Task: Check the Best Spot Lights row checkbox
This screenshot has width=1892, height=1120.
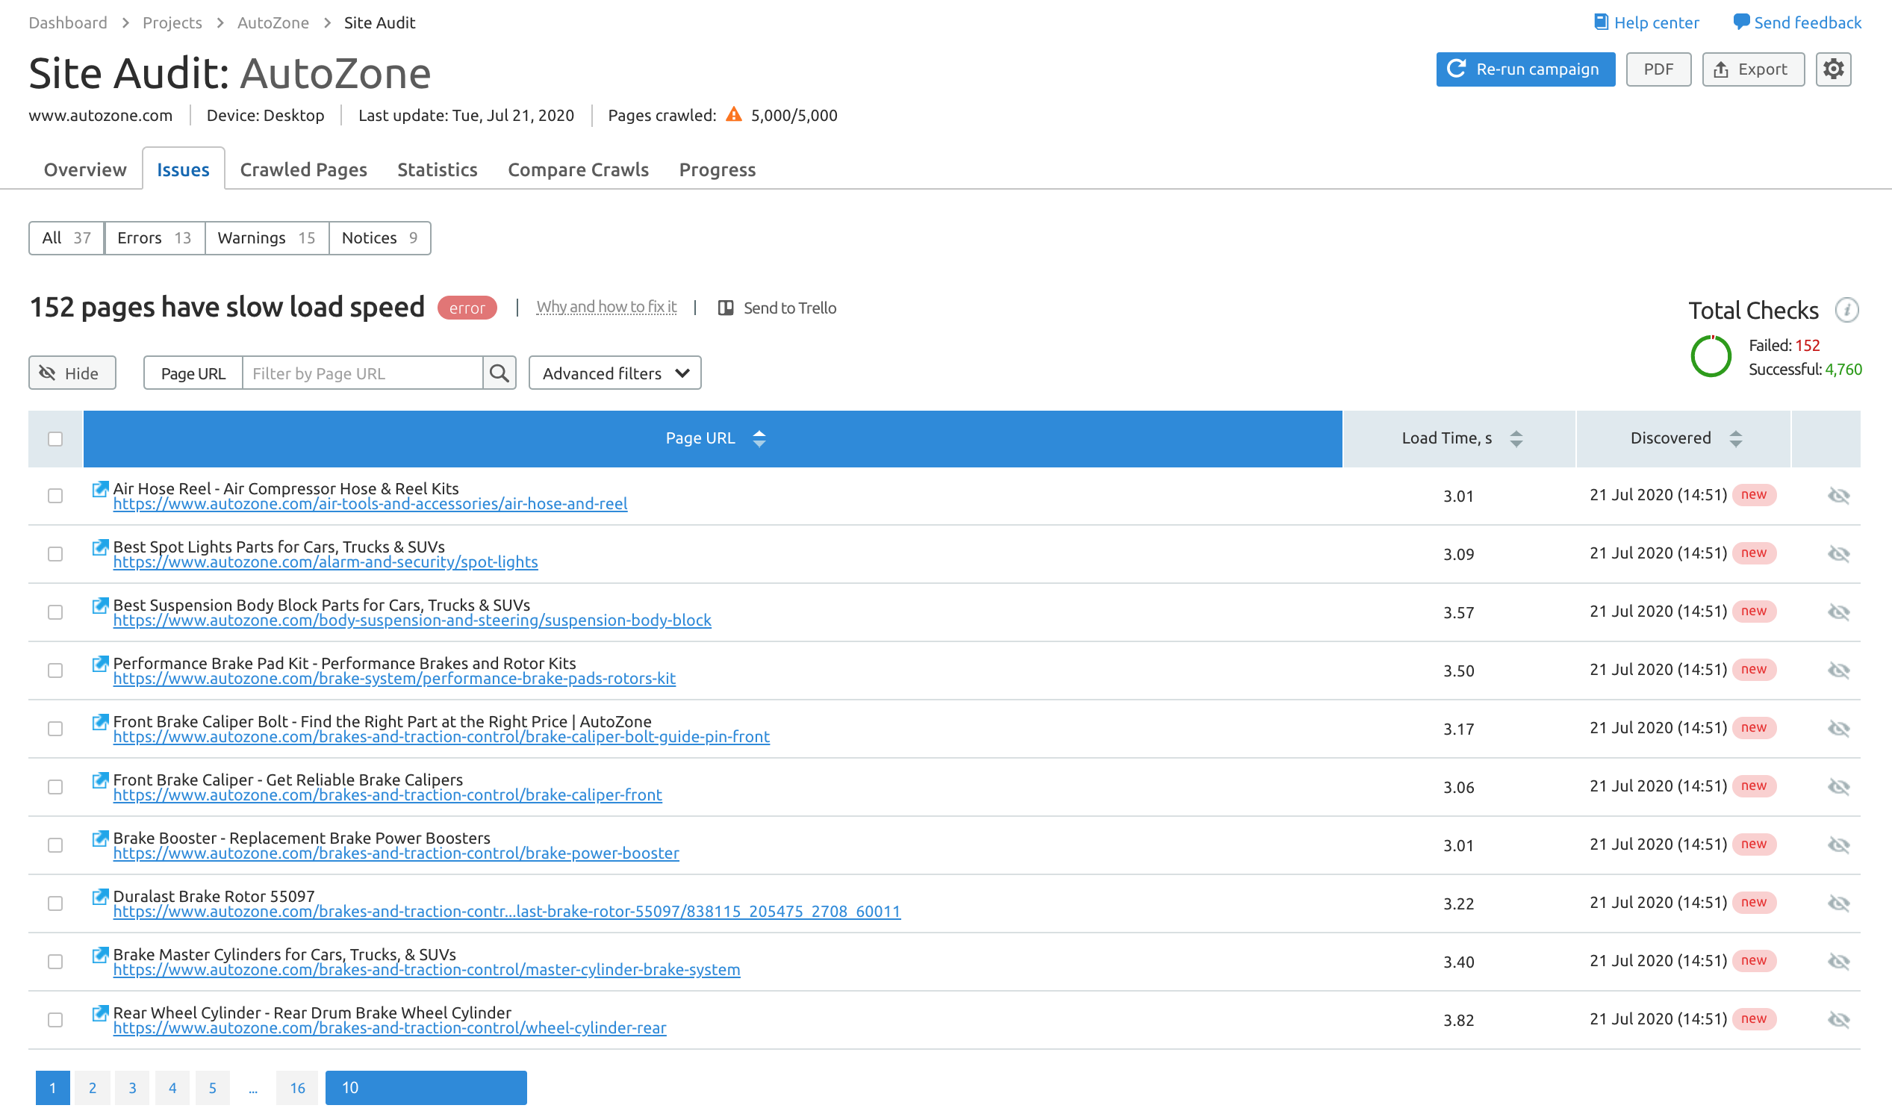Action: click(x=55, y=554)
